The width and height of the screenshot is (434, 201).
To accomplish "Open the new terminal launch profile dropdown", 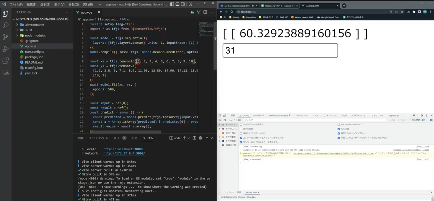I will coord(189,138).
